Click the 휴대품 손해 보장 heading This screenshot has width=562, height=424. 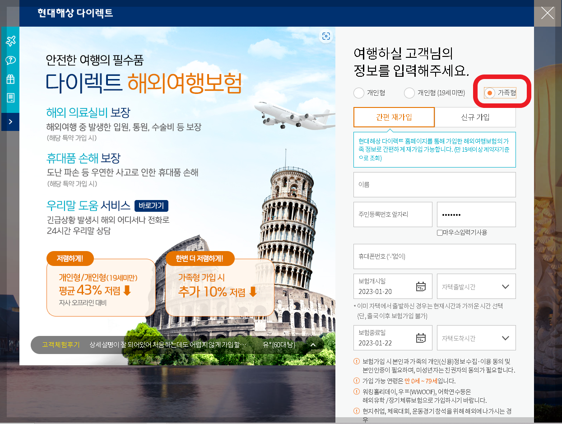(x=84, y=158)
